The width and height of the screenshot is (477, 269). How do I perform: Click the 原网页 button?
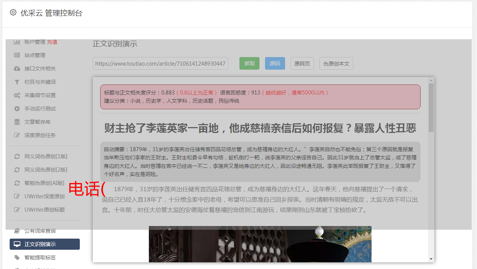[302, 63]
